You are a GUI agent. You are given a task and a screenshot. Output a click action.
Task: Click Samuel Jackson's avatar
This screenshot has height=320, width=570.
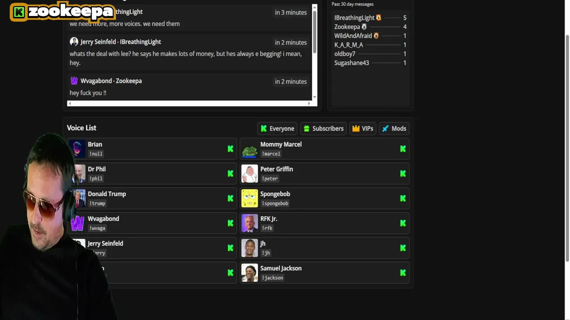pyautogui.click(x=249, y=273)
